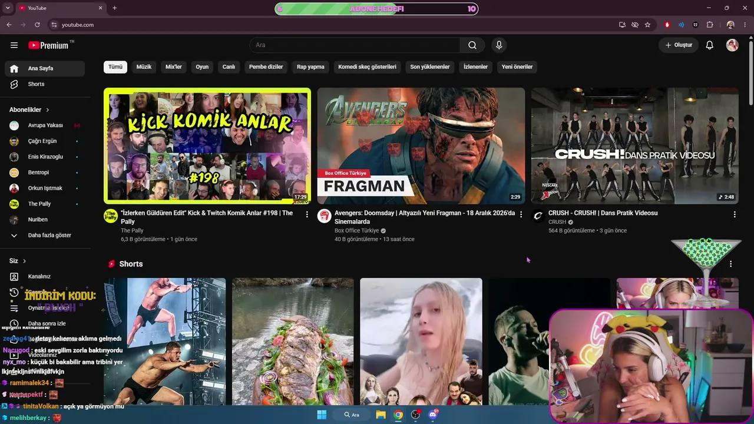Image resolution: width=754 pixels, height=424 pixels.
Task: Select the Canlı filter chip
Action: [x=229, y=67]
